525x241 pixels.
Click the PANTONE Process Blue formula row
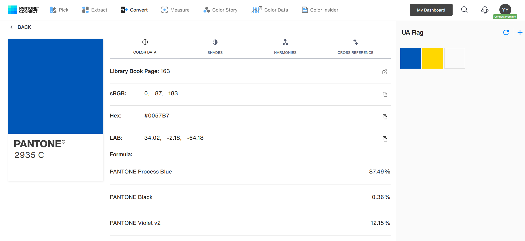250,172
